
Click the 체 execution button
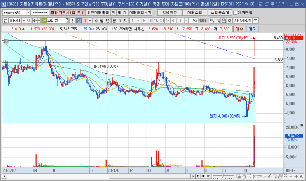[119, 13]
